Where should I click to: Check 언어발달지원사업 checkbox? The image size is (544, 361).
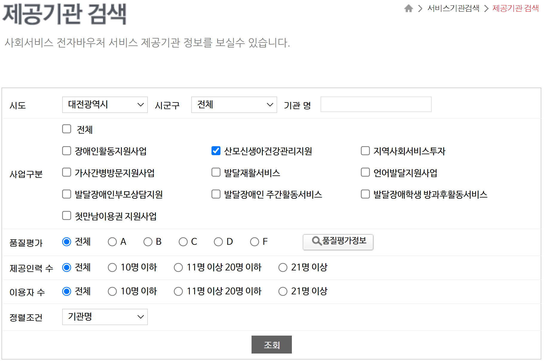(x=365, y=172)
